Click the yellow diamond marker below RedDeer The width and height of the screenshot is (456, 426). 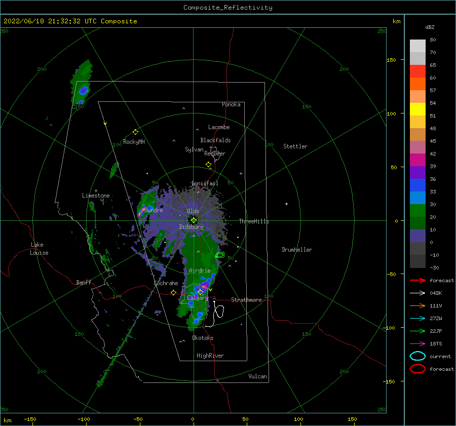[x=208, y=165]
